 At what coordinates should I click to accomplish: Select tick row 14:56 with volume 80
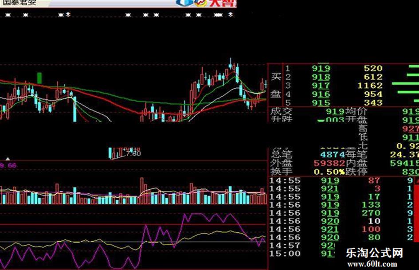coord(341,237)
